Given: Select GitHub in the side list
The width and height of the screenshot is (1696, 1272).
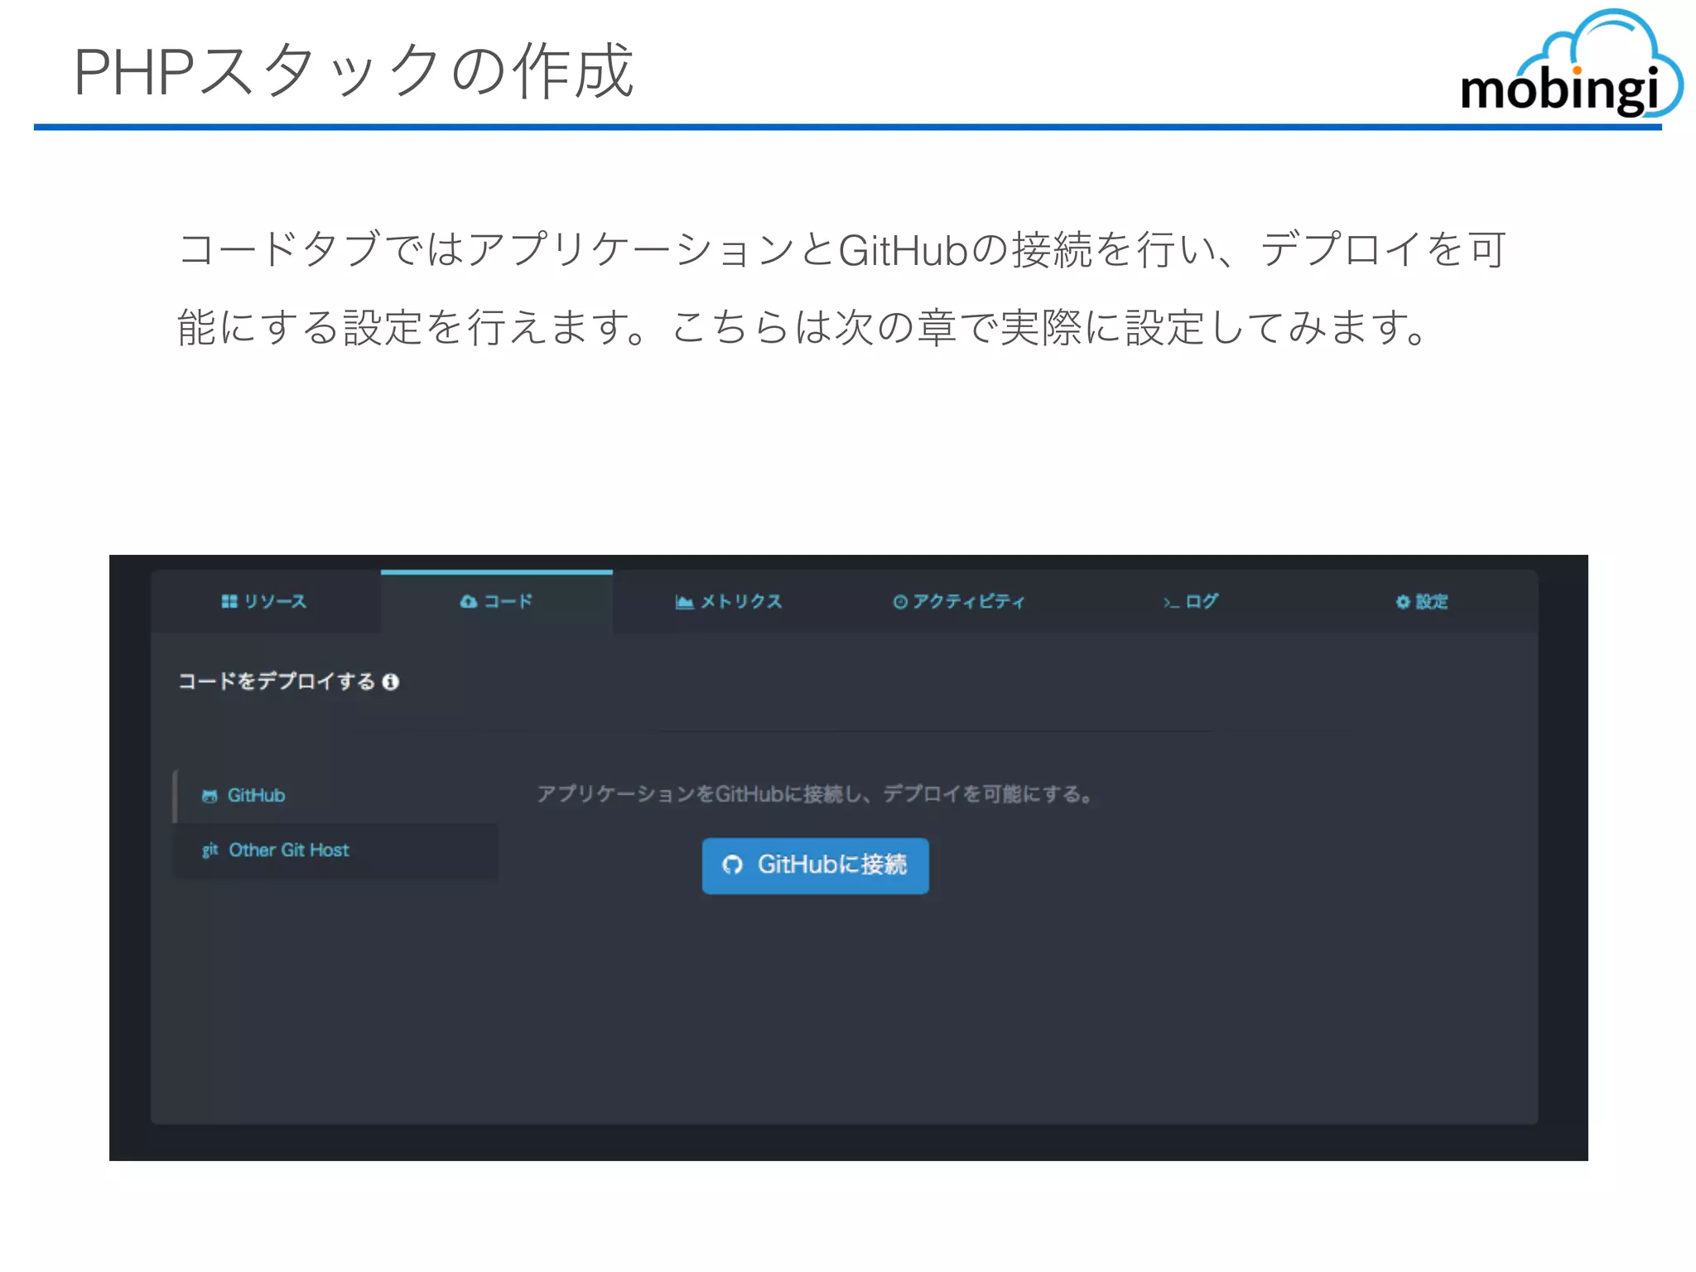Looking at the screenshot, I should point(336,795).
